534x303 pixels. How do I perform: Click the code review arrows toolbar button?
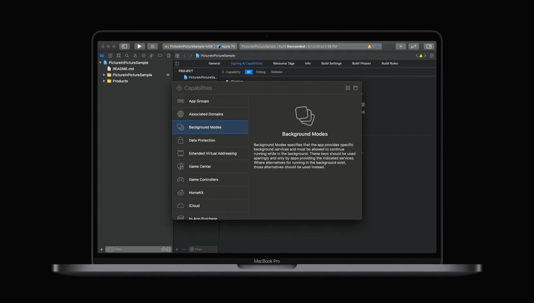(414, 46)
